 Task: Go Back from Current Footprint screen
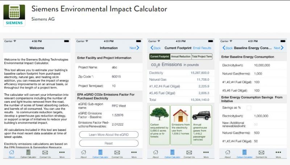[156, 48]
